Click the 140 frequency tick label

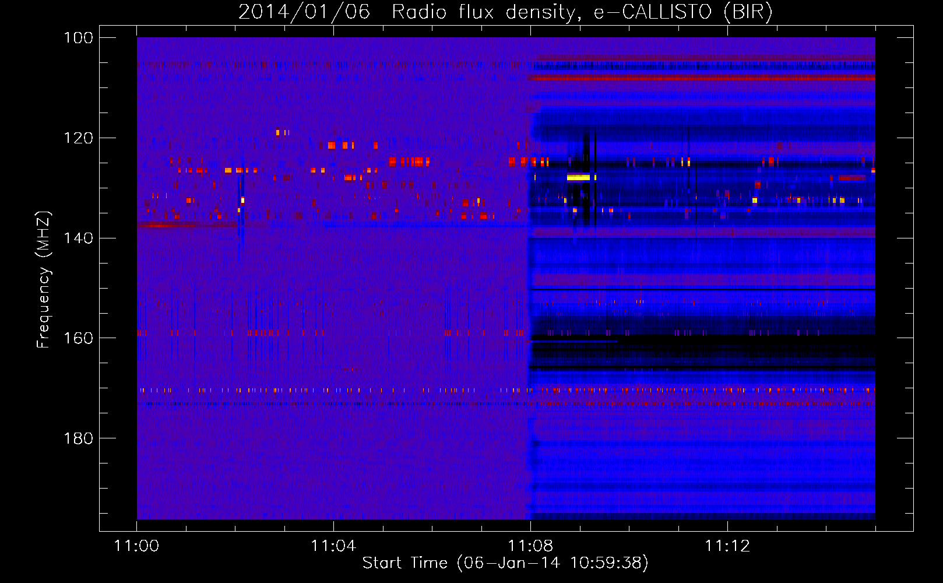(x=78, y=238)
